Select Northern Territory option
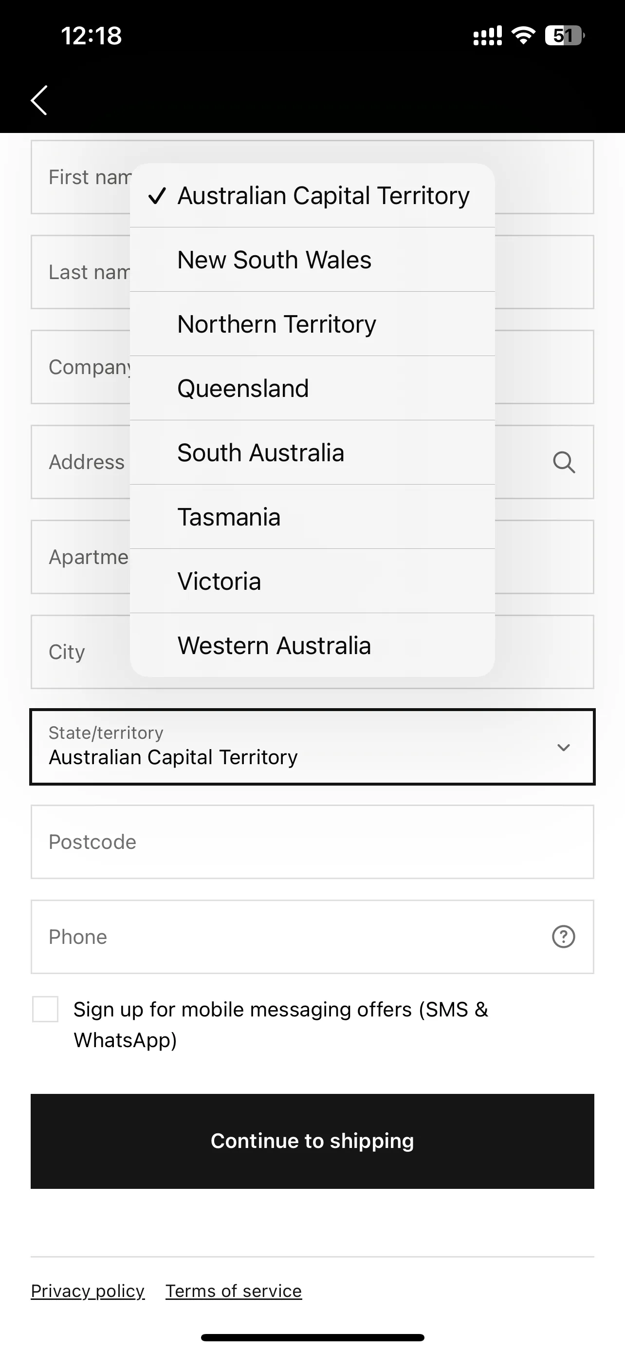The image size is (625, 1353). pos(312,324)
